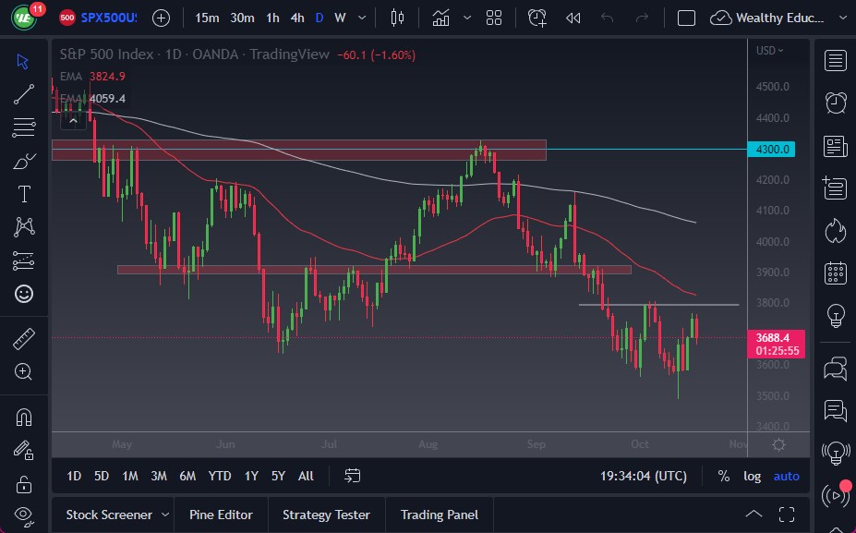Enable logarithmic scale with the log button

click(x=752, y=476)
